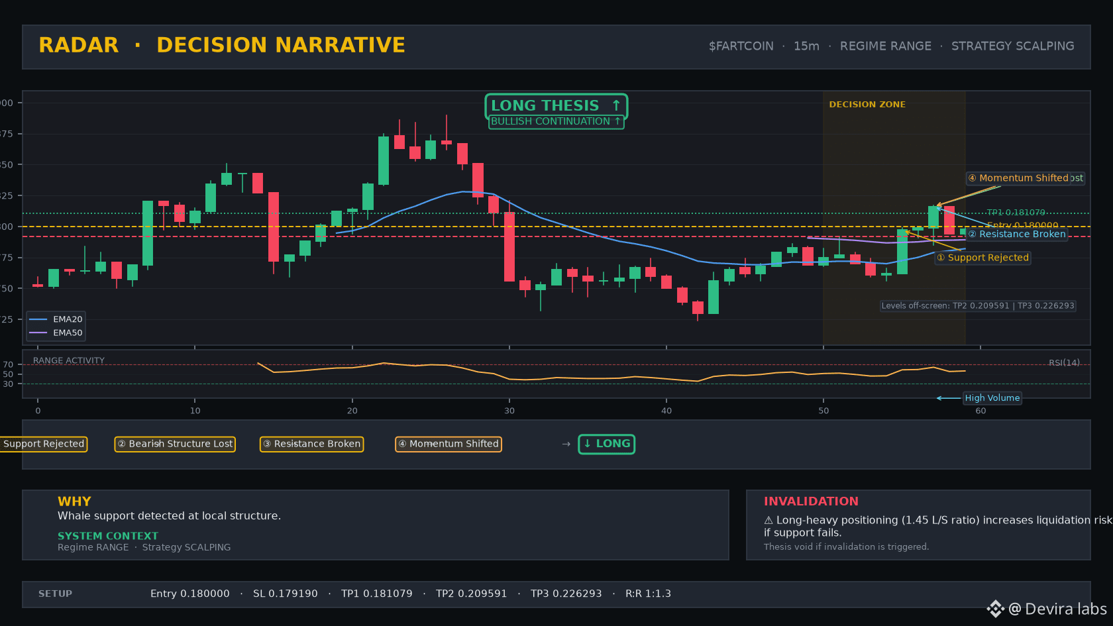Select the BULLISH CONTINUATION badge
This screenshot has width=1113, height=626.
pyautogui.click(x=556, y=121)
